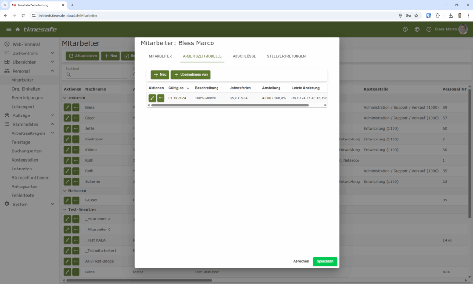Open the help question mark icon
The image size is (473, 284).
click(405, 29)
